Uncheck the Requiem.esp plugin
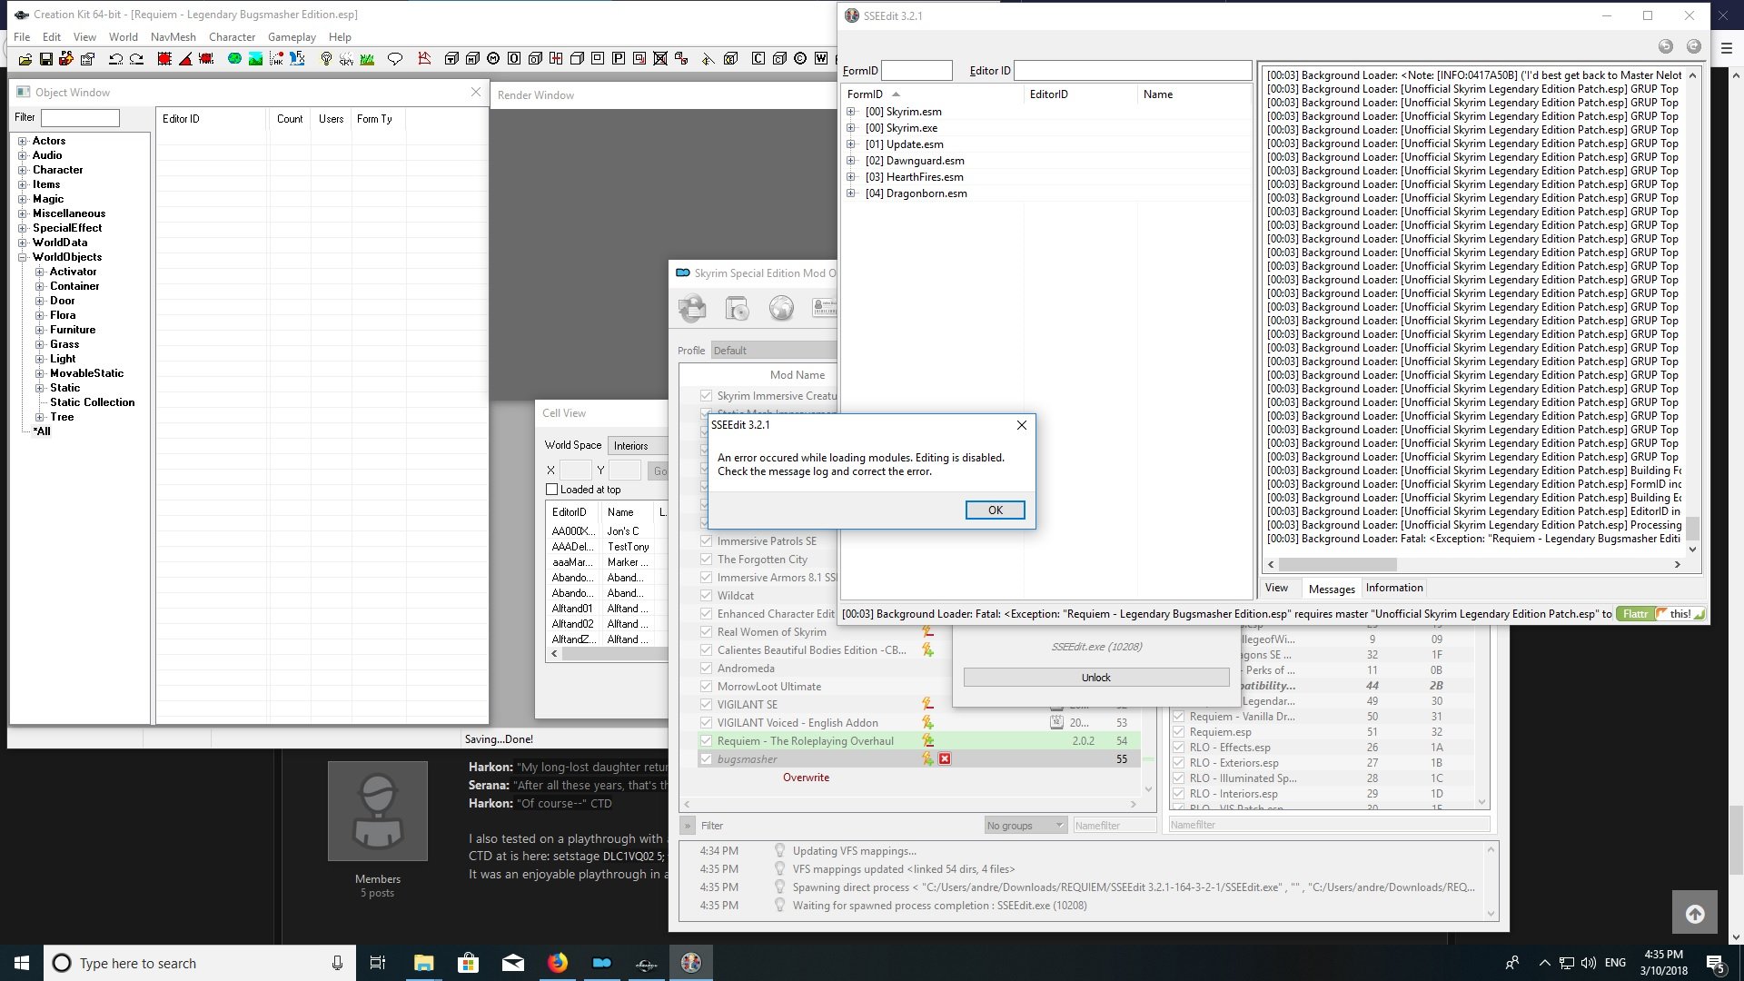The width and height of the screenshot is (1744, 981). [x=1178, y=732]
